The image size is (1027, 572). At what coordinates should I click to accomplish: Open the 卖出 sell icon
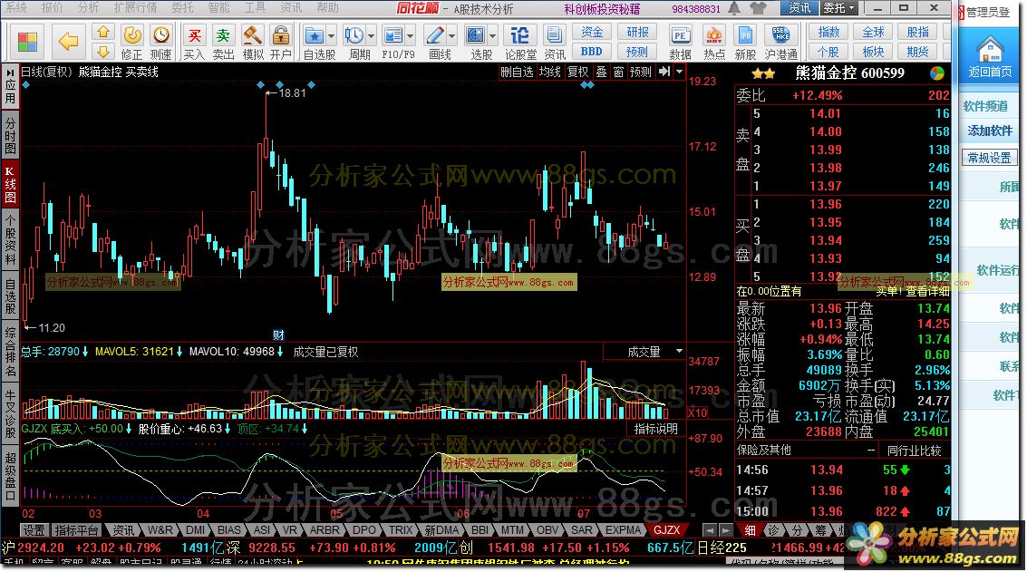[223, 35]
